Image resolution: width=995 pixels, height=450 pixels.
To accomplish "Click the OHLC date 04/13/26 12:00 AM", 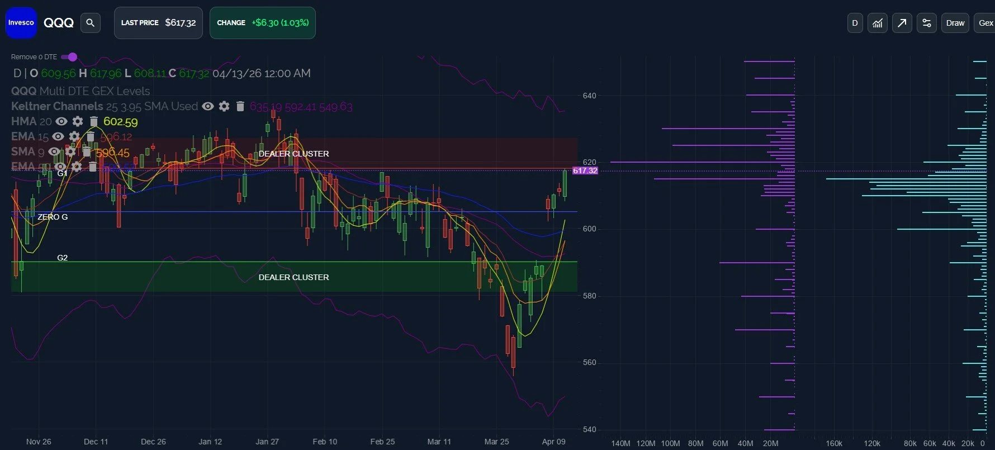I will click(x=262, y=73).
